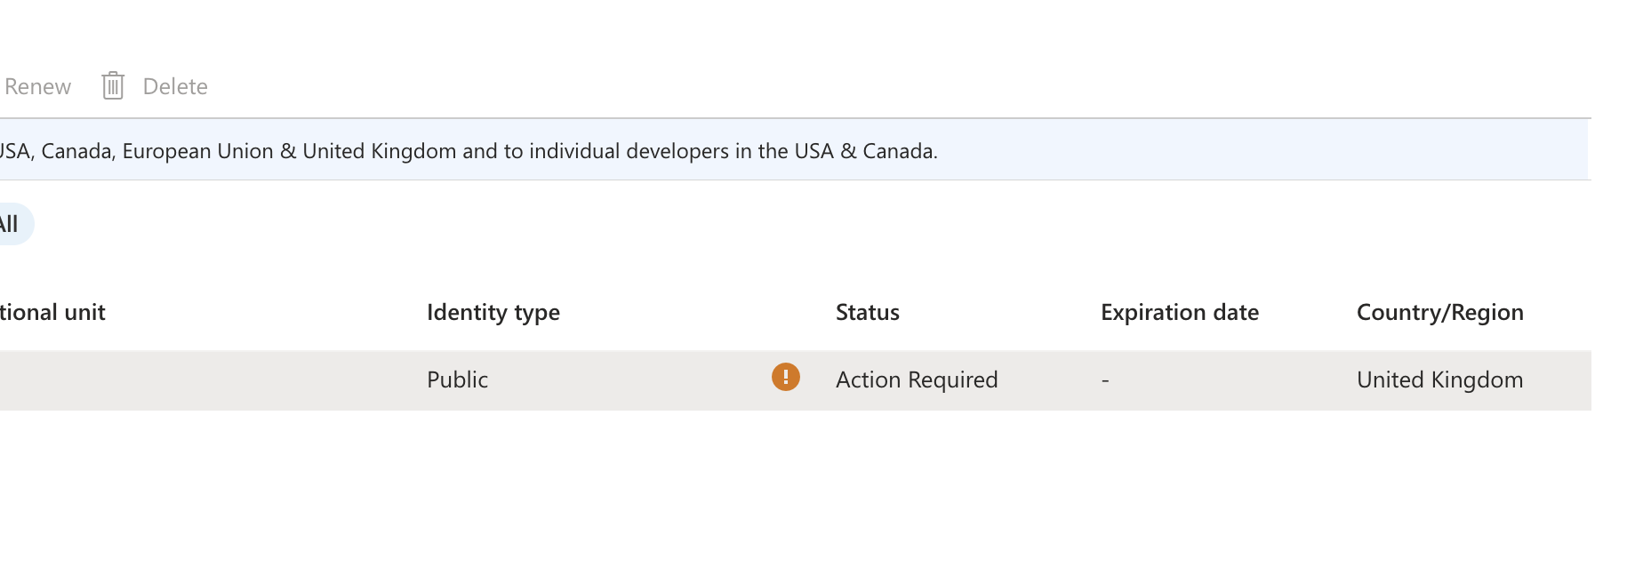
Task: Click the Renew action
Action: pos(36,86)
